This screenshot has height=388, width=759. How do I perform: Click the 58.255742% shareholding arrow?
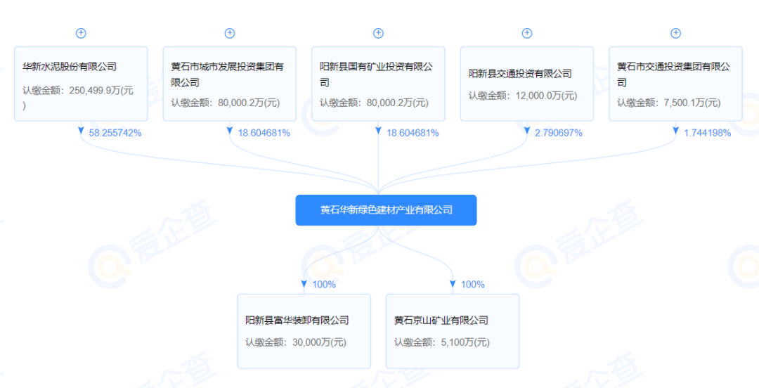coord(82,132)
